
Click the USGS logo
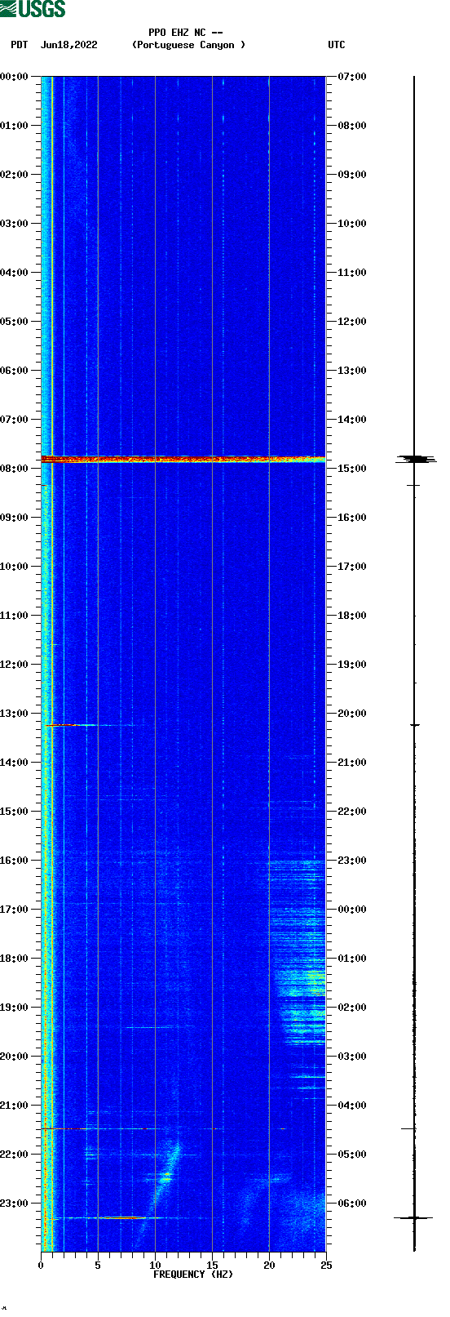pyautogui.click(x=33, y=9)
